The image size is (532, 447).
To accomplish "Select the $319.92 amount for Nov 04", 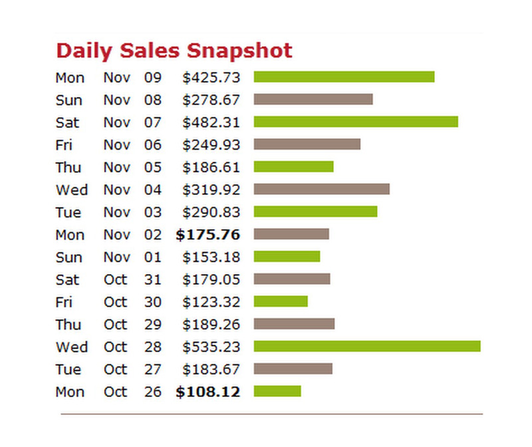I will pyautogui.click(x=211, y=190).
